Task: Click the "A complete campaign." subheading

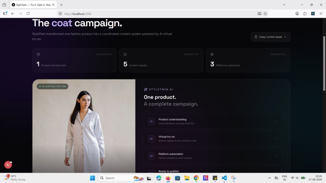Action: tap(171, 104)
